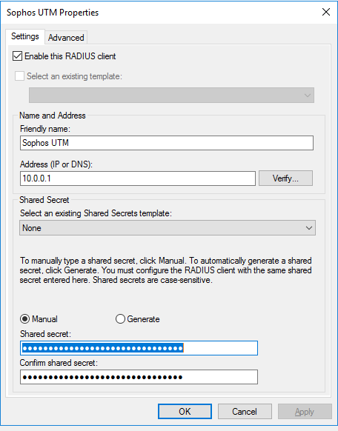Viewport: 338px width, 431px height.
Task: Focus the Friendly name text field
Action: [167, 143]
